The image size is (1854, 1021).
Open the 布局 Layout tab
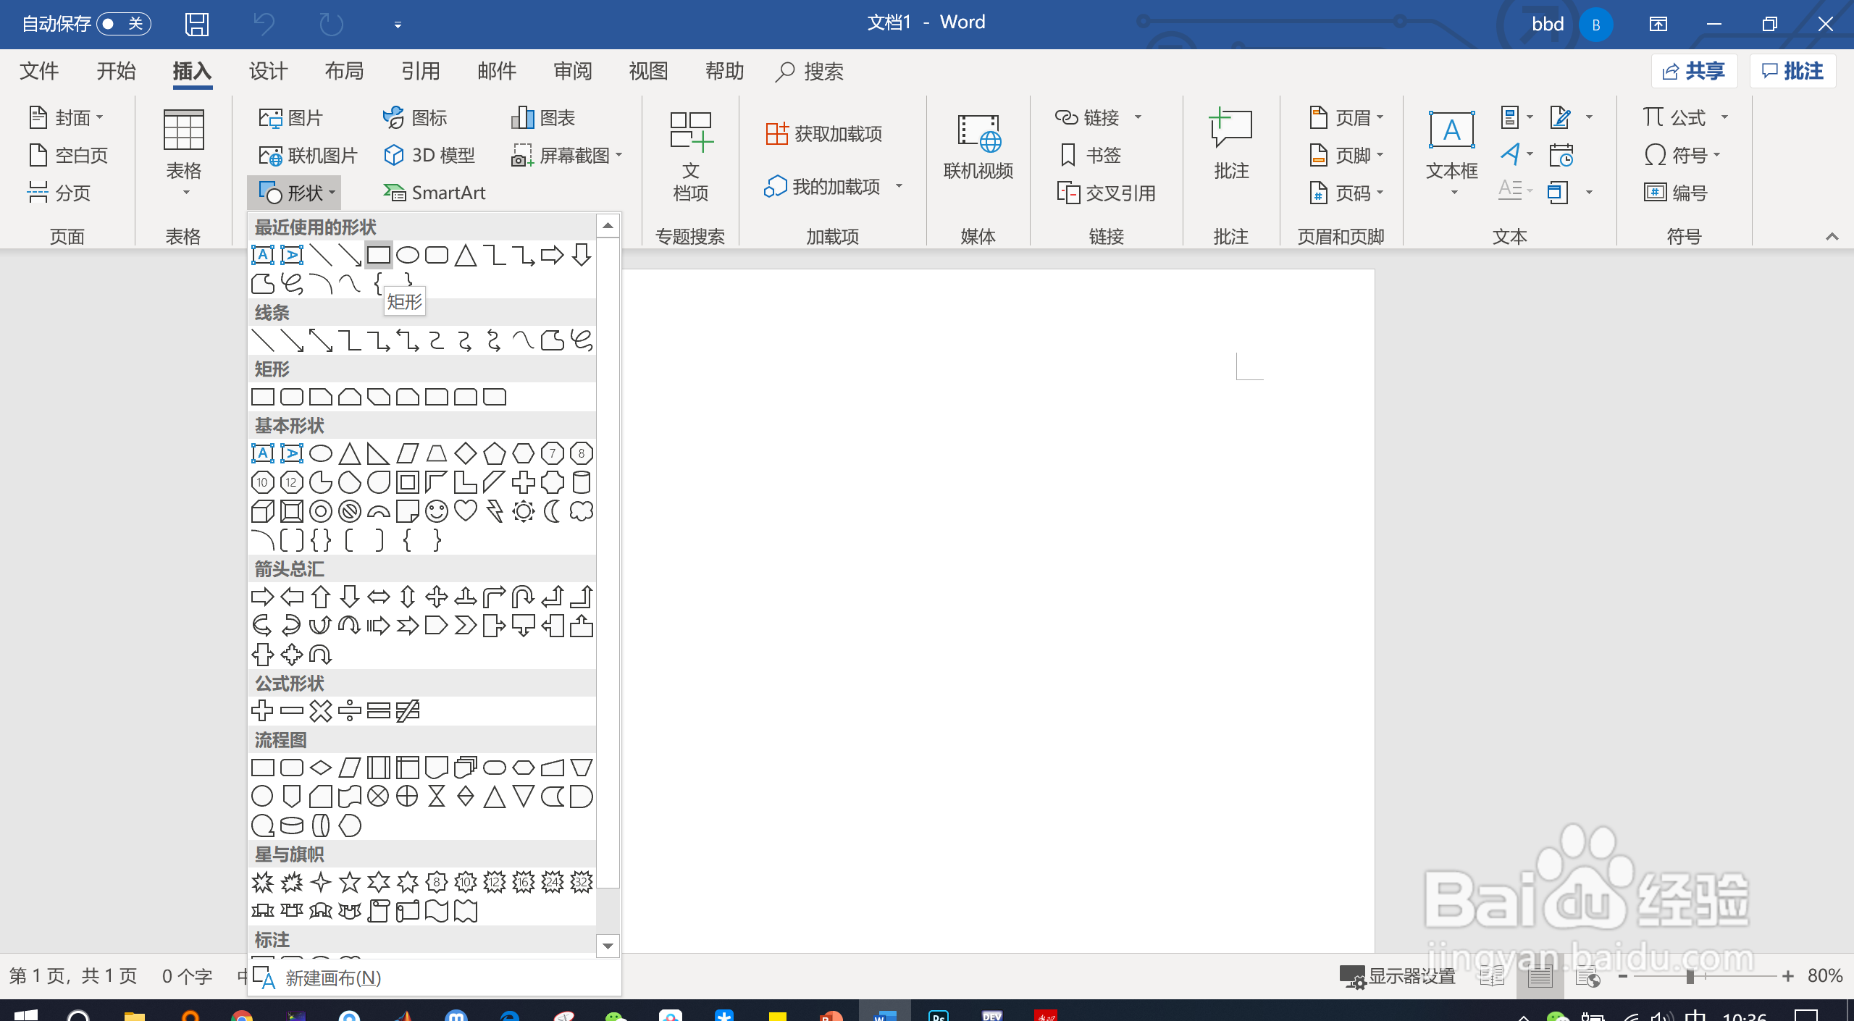(345, 71)
